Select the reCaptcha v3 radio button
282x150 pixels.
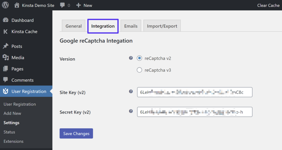click(139, 70)
